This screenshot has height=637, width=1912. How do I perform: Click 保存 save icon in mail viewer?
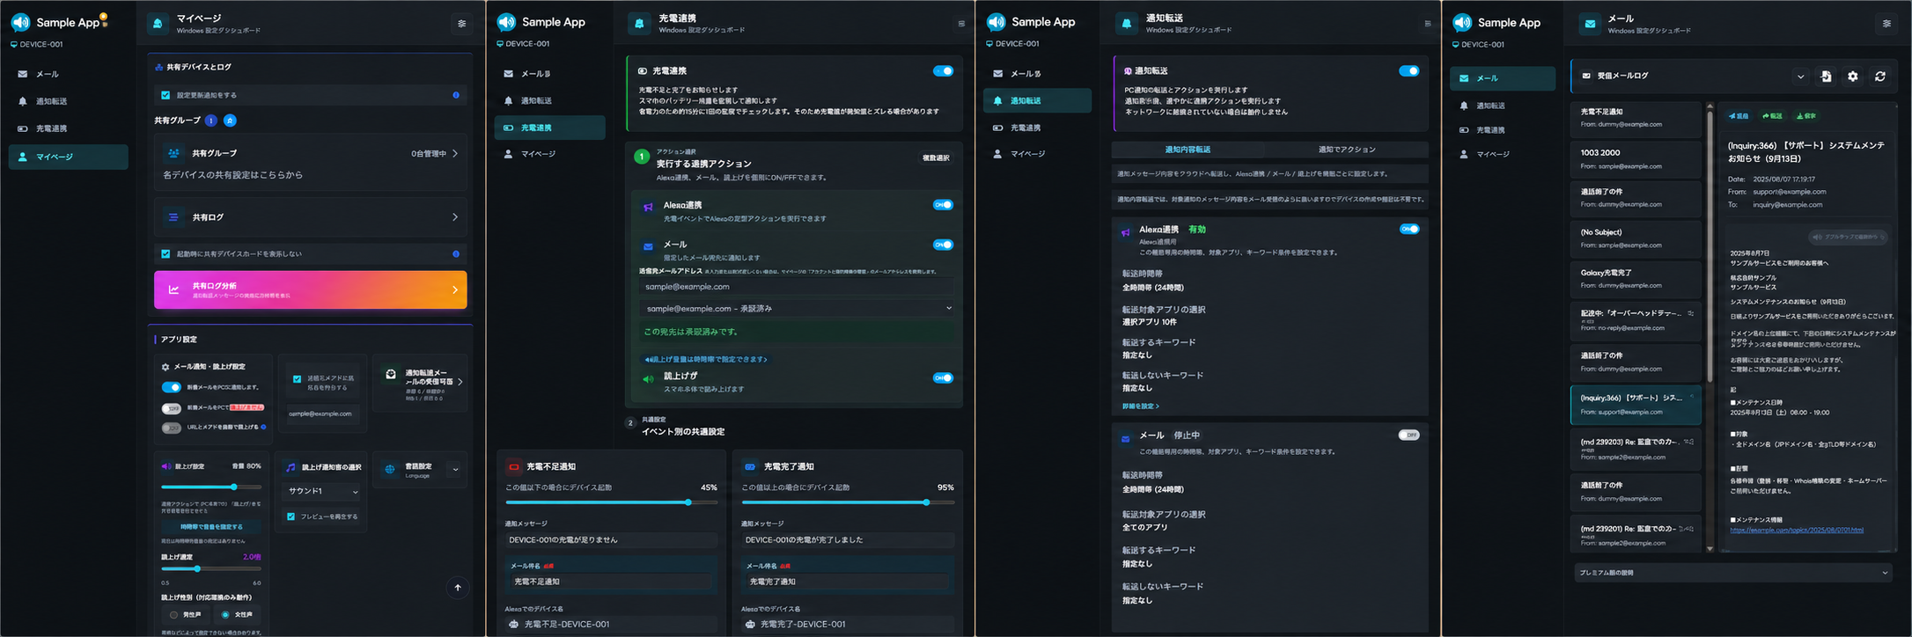pos(1805,115)
